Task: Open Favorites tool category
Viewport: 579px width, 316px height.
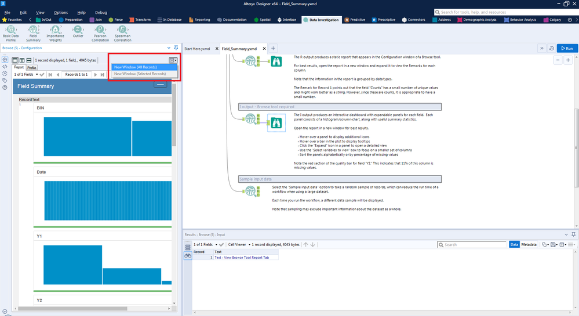Action: pyautogui.click(x=12, y=20)
